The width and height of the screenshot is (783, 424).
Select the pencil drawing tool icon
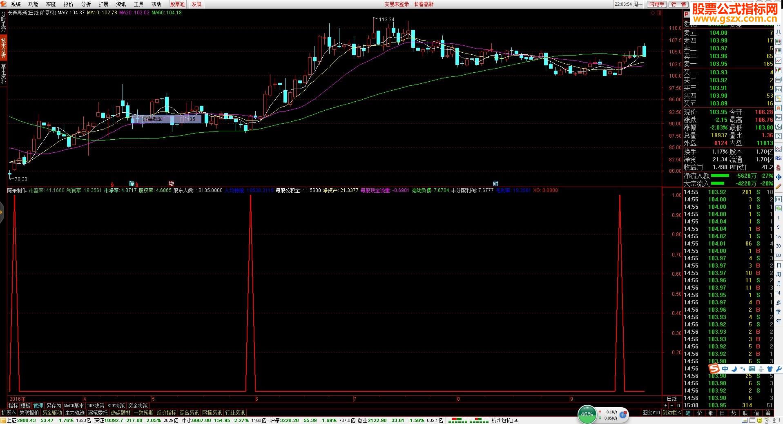pyautogui.click(x=778, y=185)
